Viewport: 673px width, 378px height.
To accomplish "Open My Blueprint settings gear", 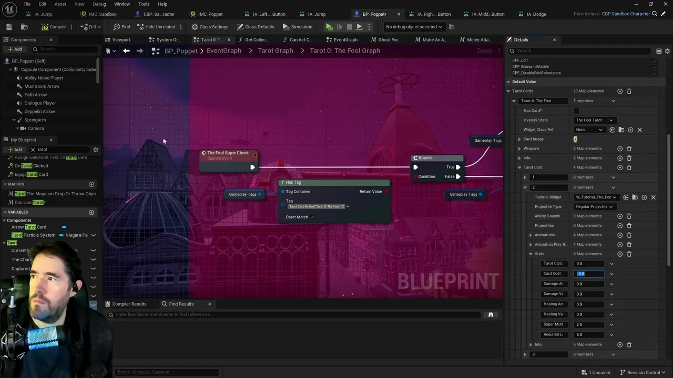I will click(x=96, y=150).
